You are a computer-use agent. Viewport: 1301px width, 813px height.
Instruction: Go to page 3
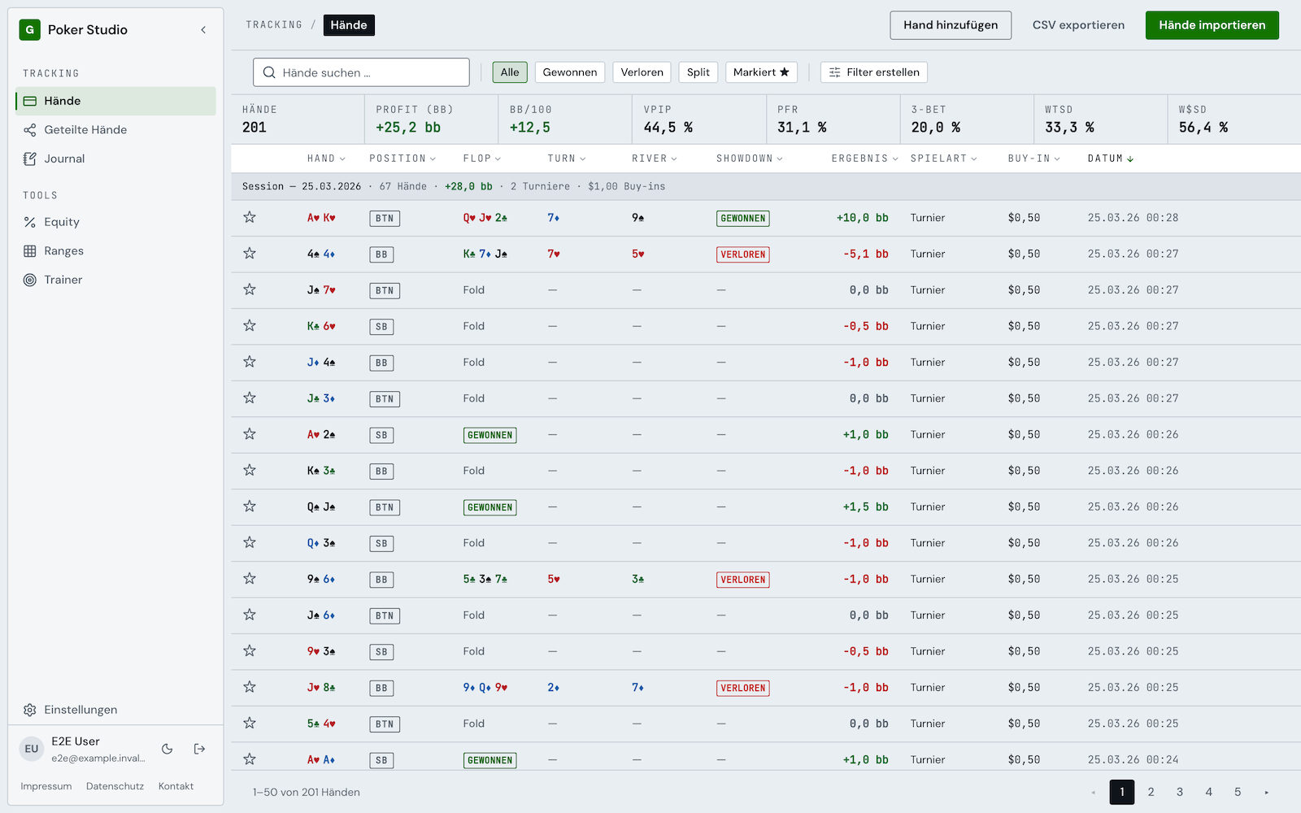point(1180,792)
